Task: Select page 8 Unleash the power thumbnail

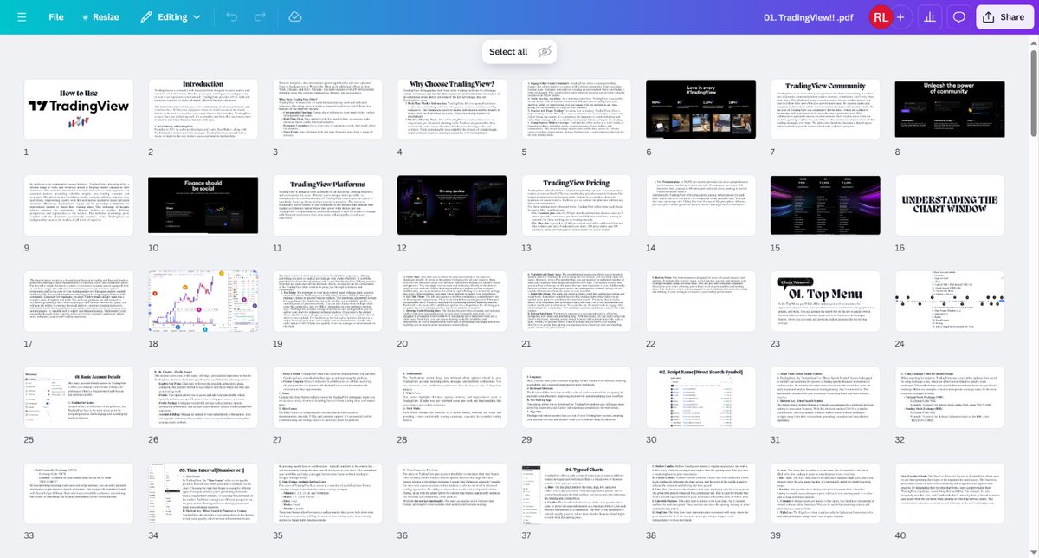Action: [949, 109]
